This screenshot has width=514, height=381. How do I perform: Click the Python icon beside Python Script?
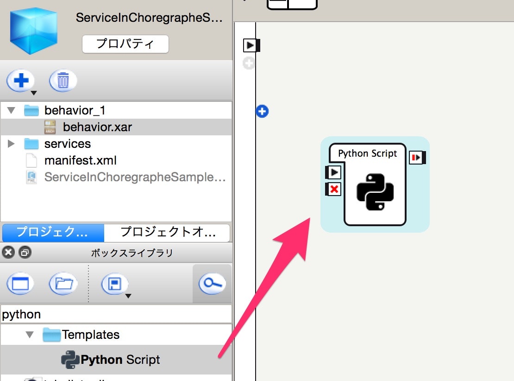point(70,360)
